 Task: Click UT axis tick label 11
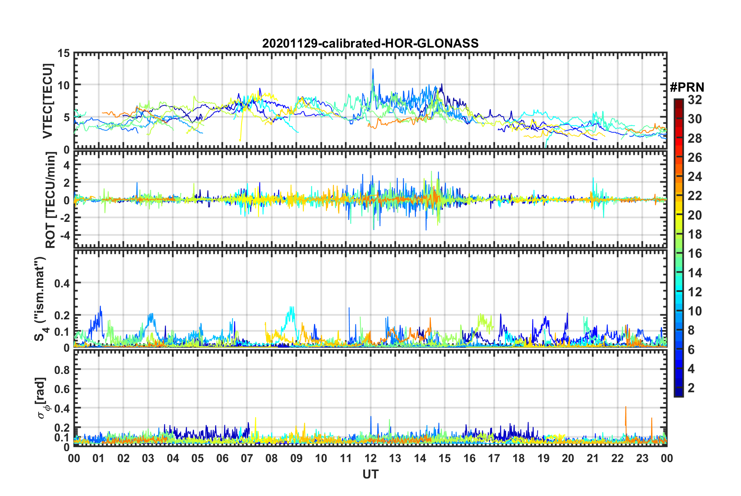(346, 458)
